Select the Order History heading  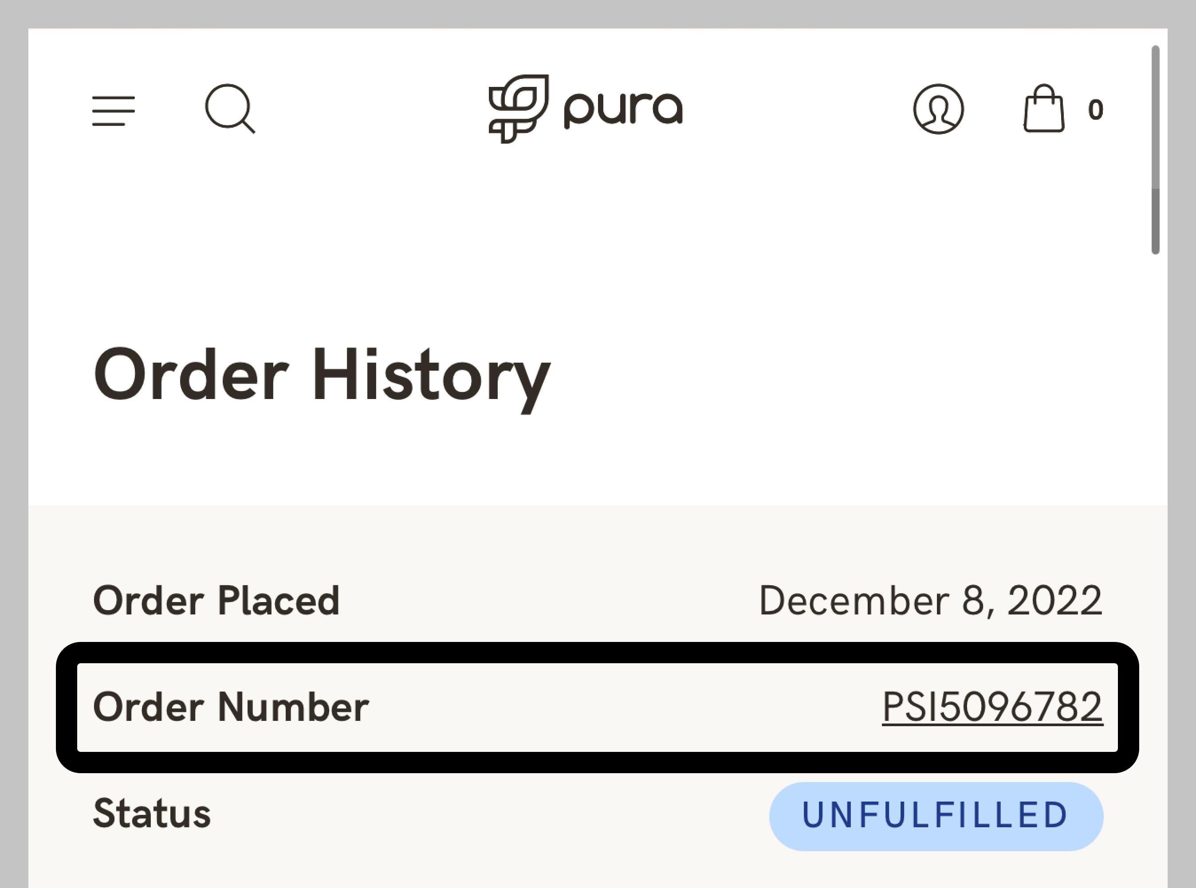pyautogui.click(x=323, y=376)
